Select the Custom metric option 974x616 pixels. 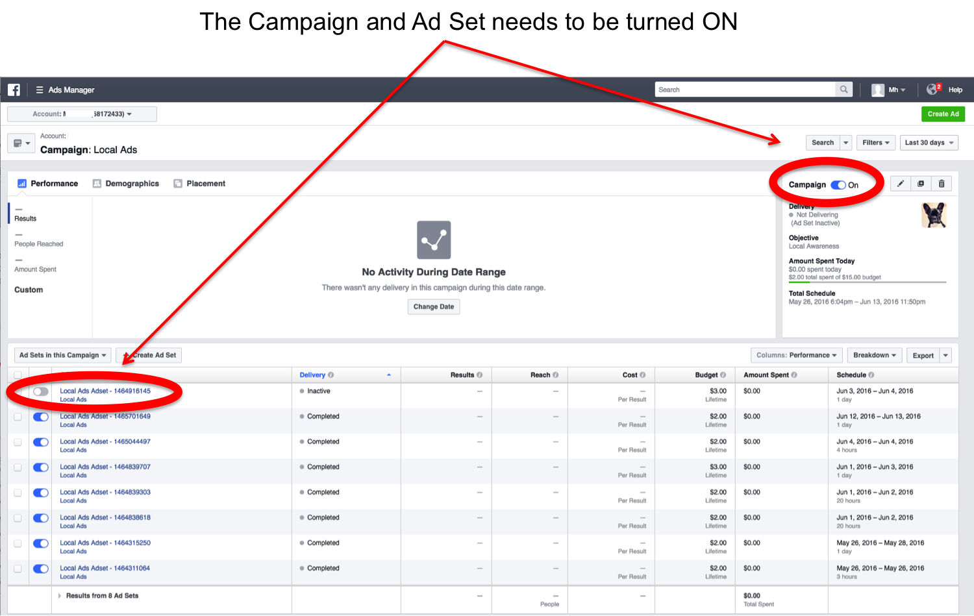[x=29, y=290]
